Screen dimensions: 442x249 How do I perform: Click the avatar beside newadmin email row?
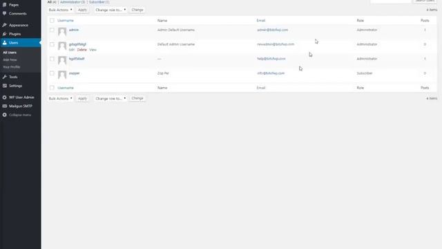[x=62, y=46]
